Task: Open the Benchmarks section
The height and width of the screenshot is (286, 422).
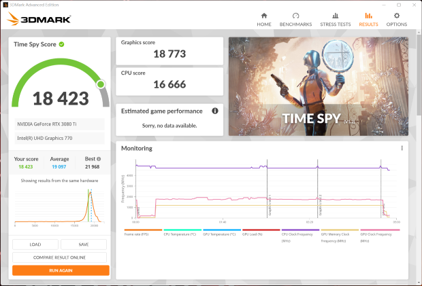Action: 295,20
